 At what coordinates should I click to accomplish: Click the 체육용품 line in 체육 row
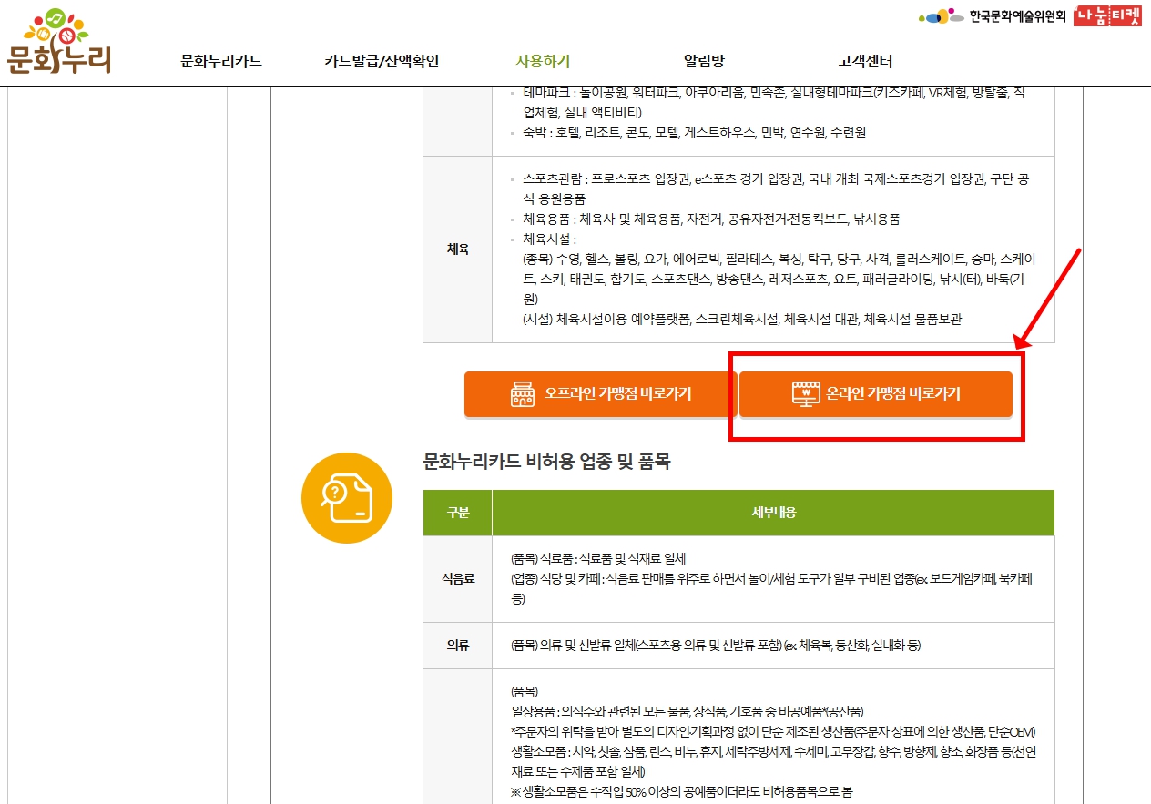[711, 219]
